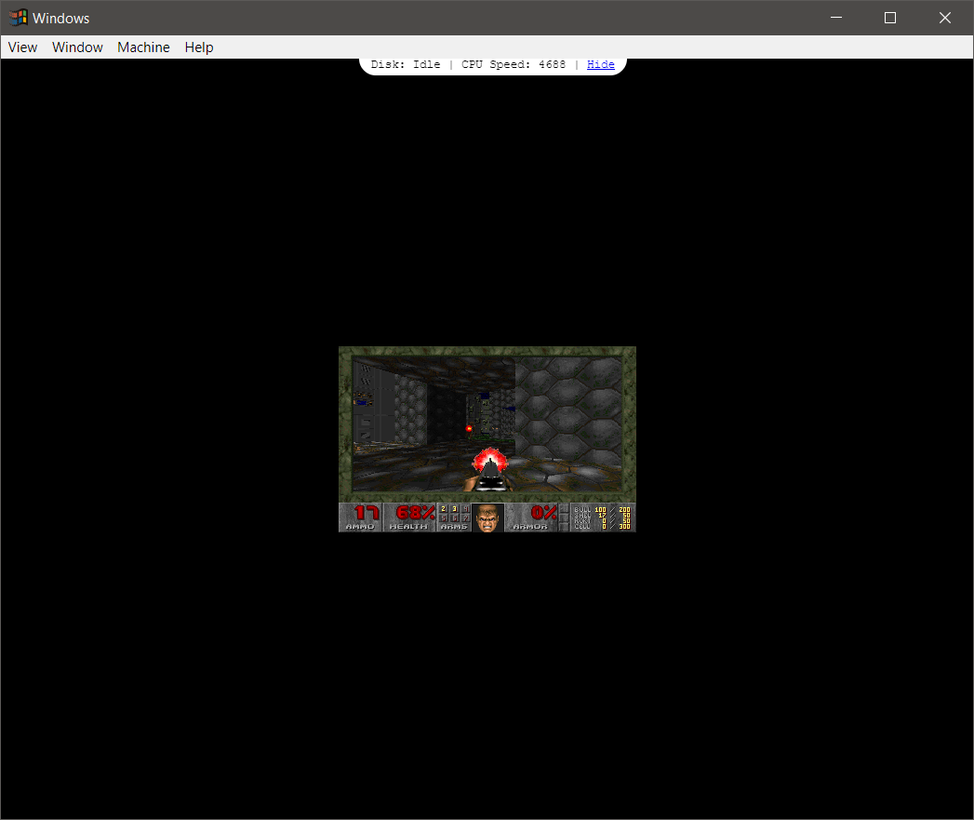
Task: Click the CELL ammo row 0 / 300
Action: (603, 527)
